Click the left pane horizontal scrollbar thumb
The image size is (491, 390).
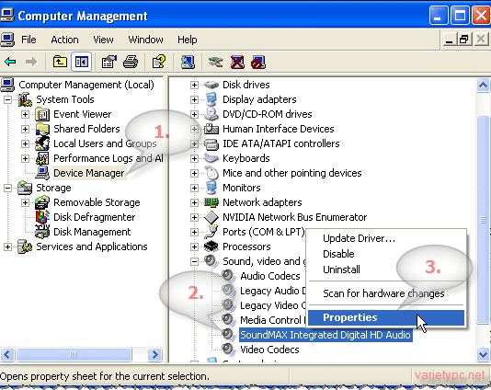tap(74, 355)
